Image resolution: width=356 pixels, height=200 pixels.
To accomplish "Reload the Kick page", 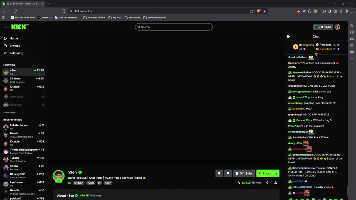I will click(15, 11).
